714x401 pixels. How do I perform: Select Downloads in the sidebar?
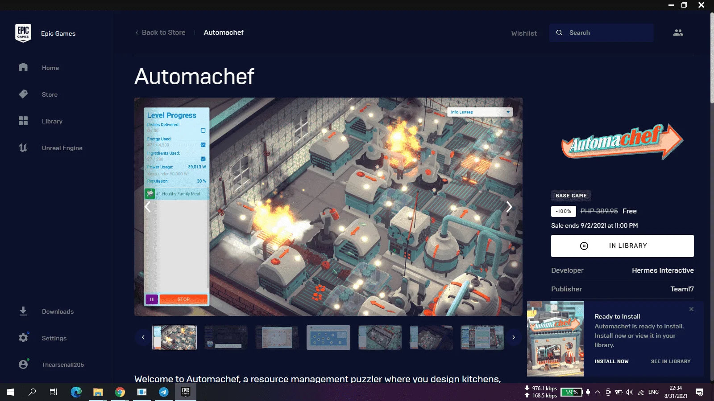click(x=58, y=311)
